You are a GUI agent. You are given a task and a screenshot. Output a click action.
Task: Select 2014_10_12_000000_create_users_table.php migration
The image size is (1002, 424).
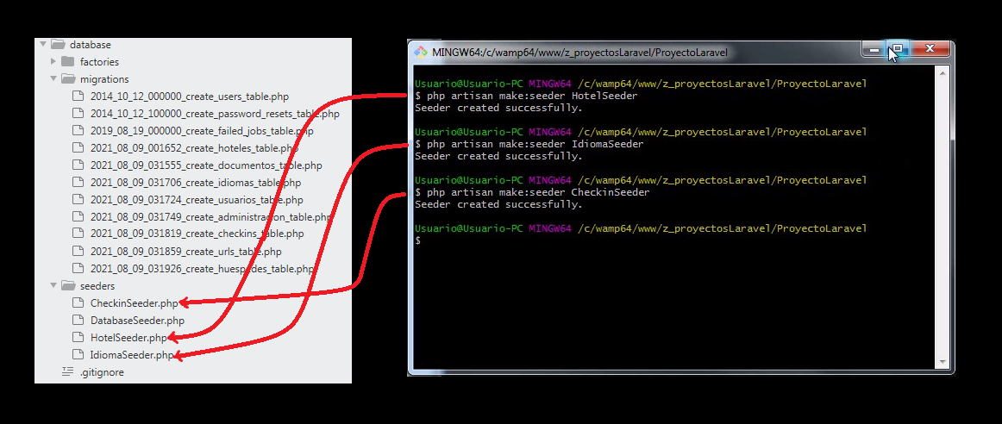click(x=189, y=97)
